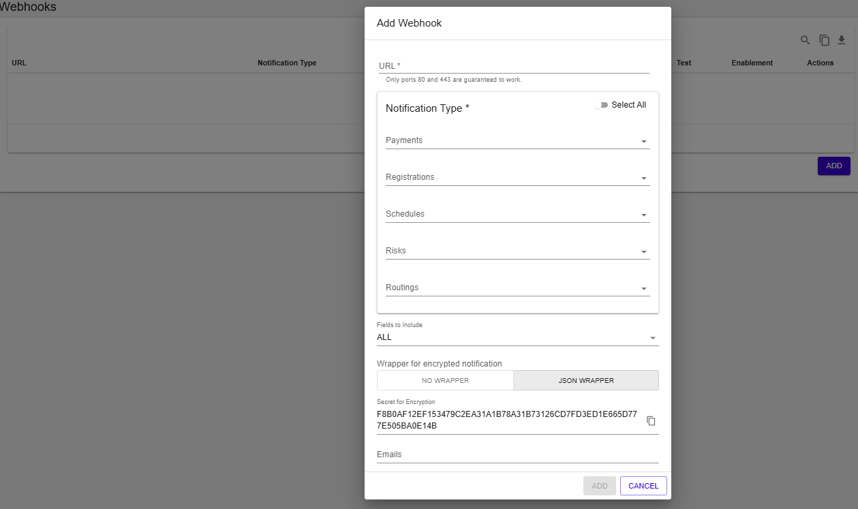Click the purple ADD button on Webhooks page

834,166
